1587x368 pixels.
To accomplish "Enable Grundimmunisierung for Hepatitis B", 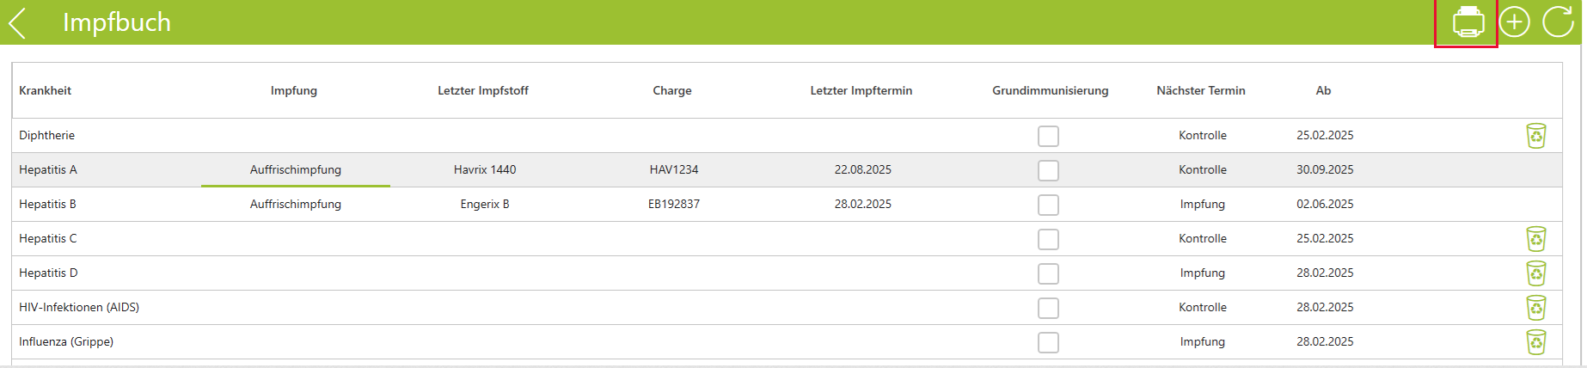I will coord(1048,205).
